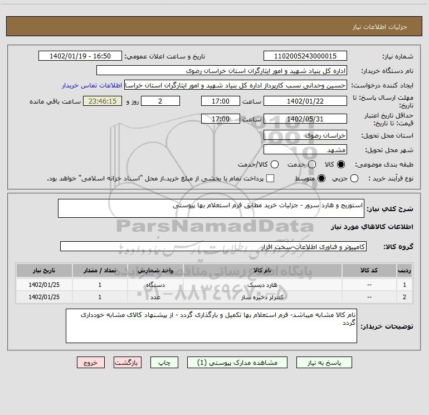Click the شماره نیاز field 1102005243000015
The height and width of the screenshot is (415, 429).
click(305, 56)
